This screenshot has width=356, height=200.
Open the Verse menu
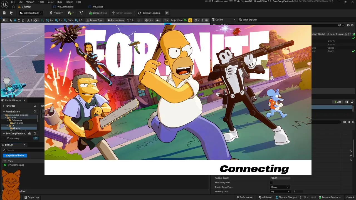click(51, 2)
